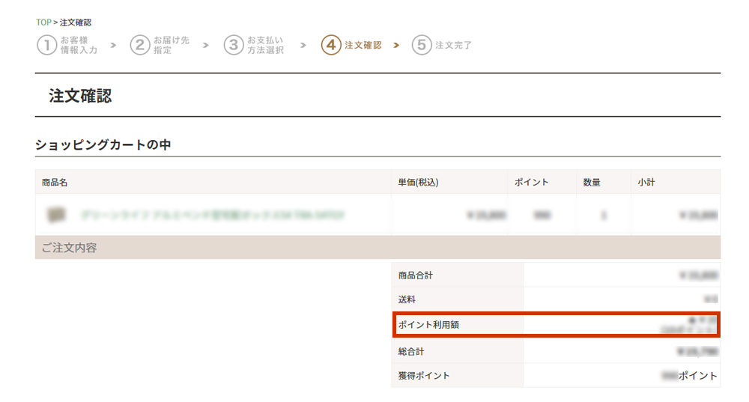The height and width of the screenshot is (402, 749).
Task: Click the highlighted step 4 circle icon
Action: coord(331,45)
